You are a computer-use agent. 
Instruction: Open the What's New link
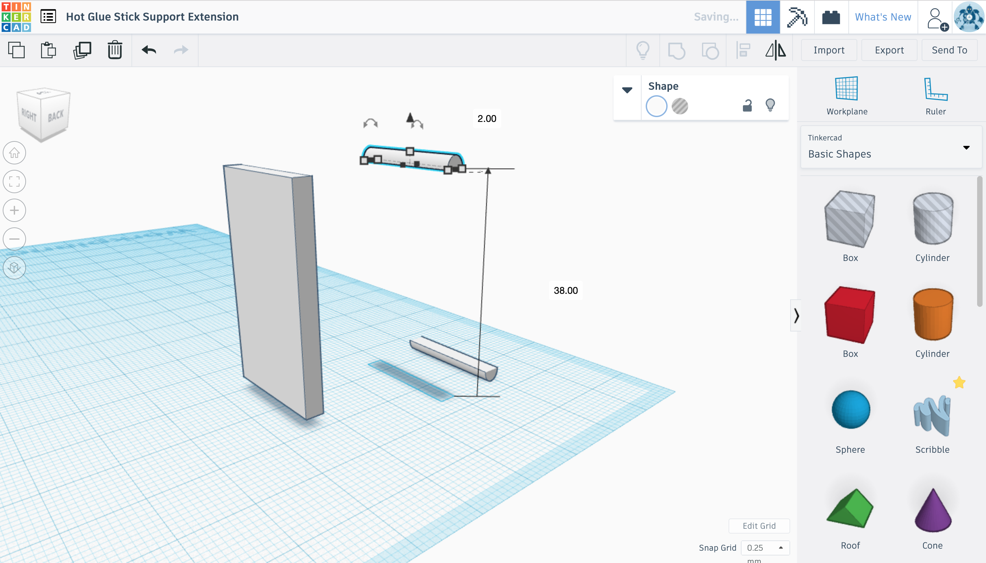point(883,17)
